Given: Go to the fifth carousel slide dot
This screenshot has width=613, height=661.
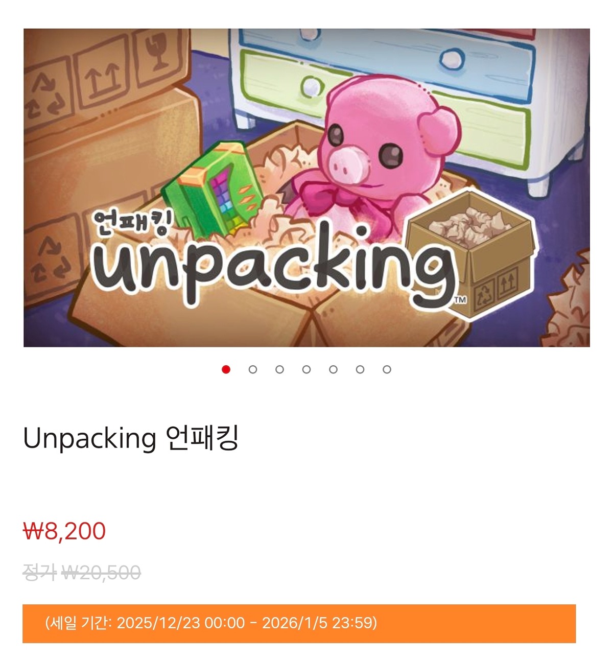Looking at the screenshot, I should 333,369.
